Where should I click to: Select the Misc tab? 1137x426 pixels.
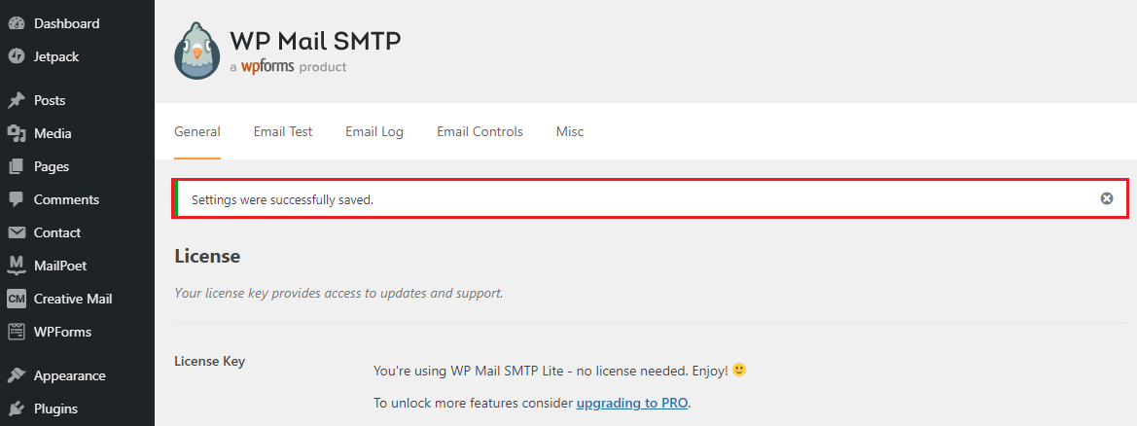pyautogui.click(x=570, y=131)
